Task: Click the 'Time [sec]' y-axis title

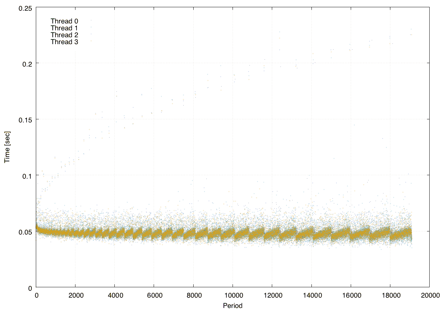Action: [7, 147]
